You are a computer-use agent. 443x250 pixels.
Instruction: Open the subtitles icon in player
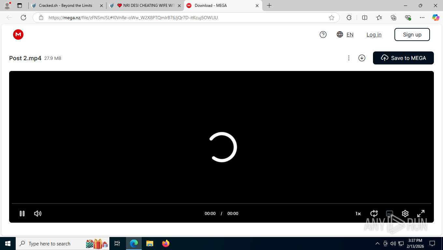tap(390, 214)
